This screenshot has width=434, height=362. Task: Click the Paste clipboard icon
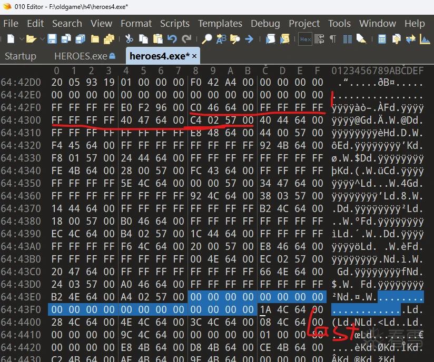pyautogui.click(x=158, y=39)
